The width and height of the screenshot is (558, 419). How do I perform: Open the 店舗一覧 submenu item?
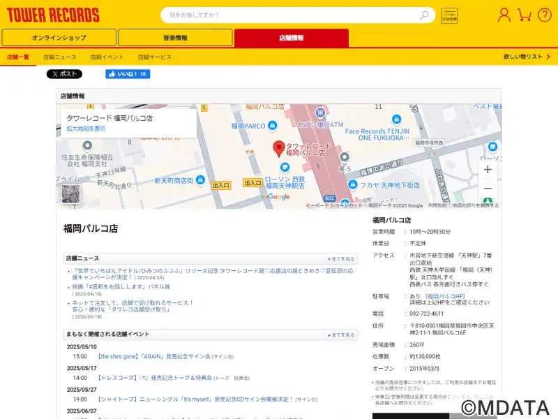pos(18,57)
